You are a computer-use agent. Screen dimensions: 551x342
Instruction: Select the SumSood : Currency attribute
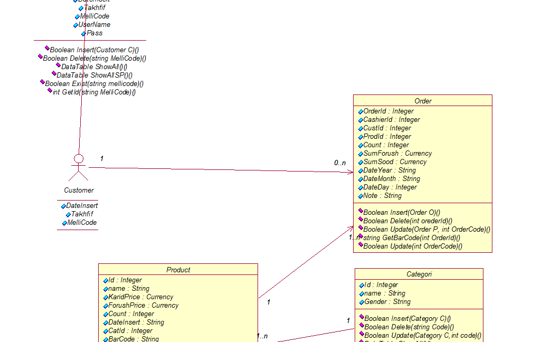click(395, 161)
